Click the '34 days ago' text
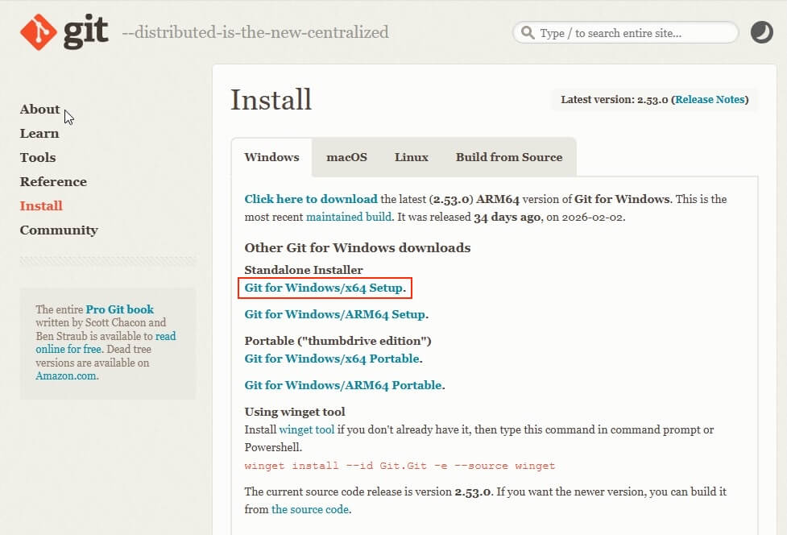Viewport: 787px width, 535px height. 507,217
